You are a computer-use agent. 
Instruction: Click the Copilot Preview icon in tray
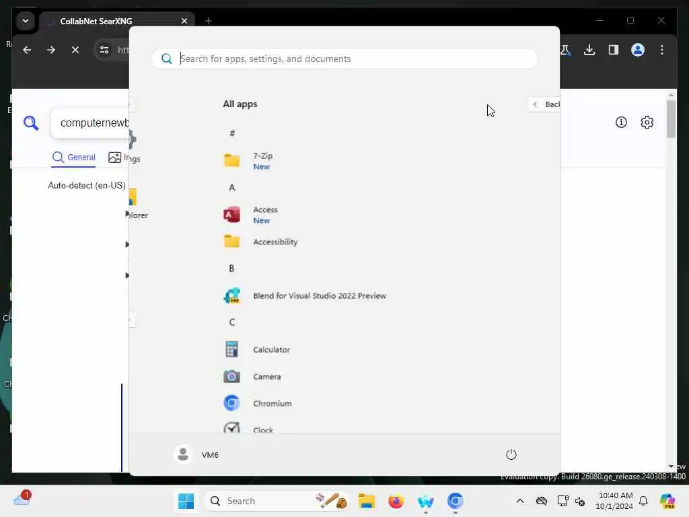[667, 501]
